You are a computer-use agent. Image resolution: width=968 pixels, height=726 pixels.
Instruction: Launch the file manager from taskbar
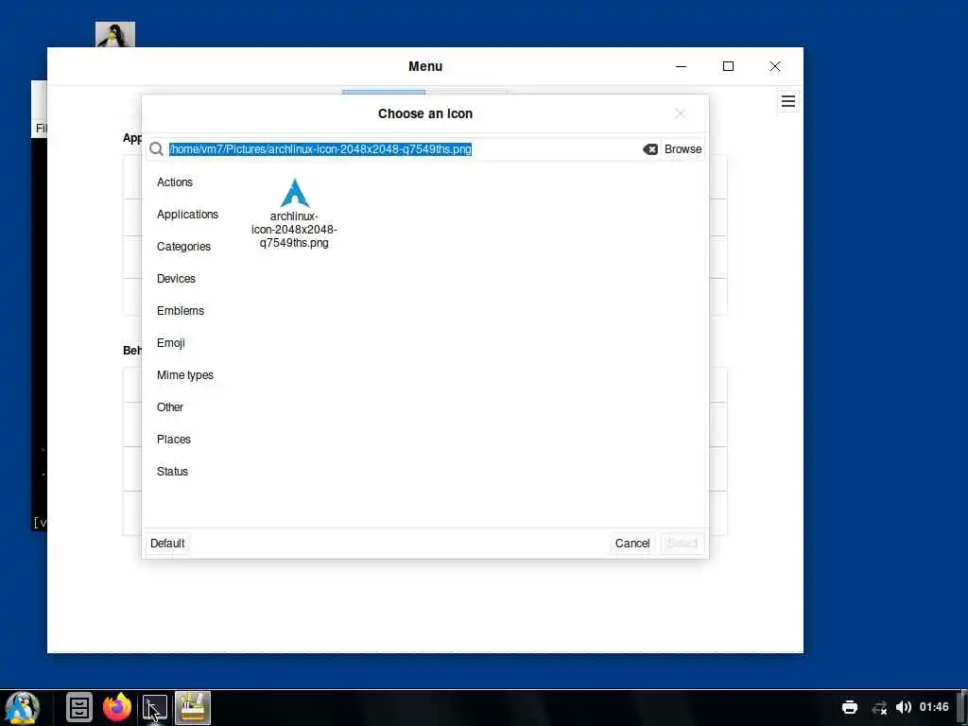pyautogui.click(x=79, y=707)
